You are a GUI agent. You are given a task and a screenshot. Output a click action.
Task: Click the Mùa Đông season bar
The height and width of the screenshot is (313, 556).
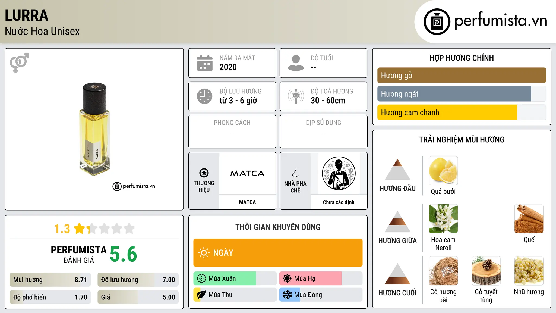(x=321, y=295)
